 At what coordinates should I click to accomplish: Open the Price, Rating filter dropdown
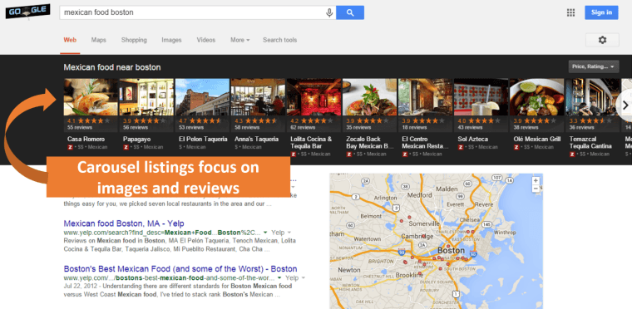click(594, 66)
